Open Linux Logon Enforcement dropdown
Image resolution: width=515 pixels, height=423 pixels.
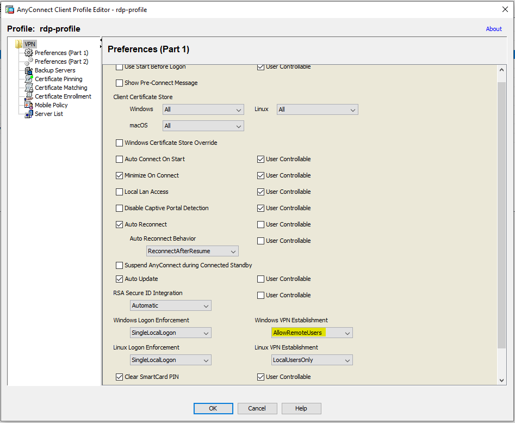[171, 360]
